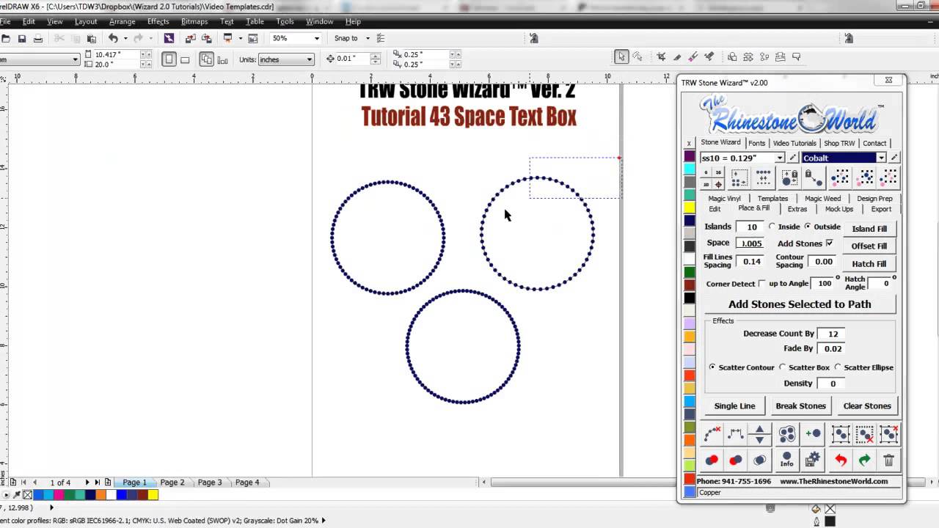Select portrait page orientation

[169, 59]
